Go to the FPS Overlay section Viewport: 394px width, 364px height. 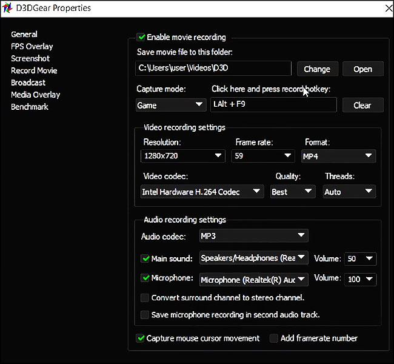coord(32,46)
